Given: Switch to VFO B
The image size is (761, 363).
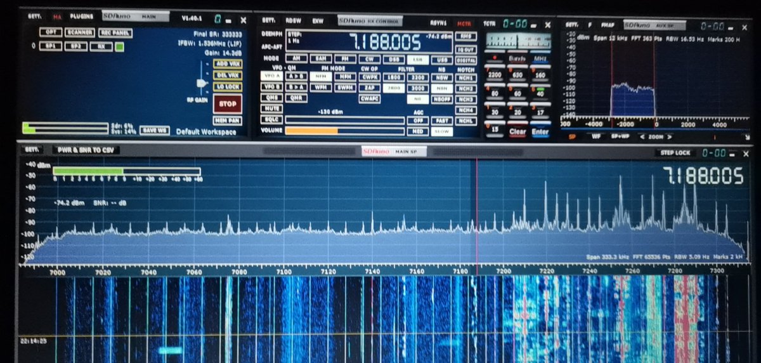Looking at the screenshot, I should point(271,87).
